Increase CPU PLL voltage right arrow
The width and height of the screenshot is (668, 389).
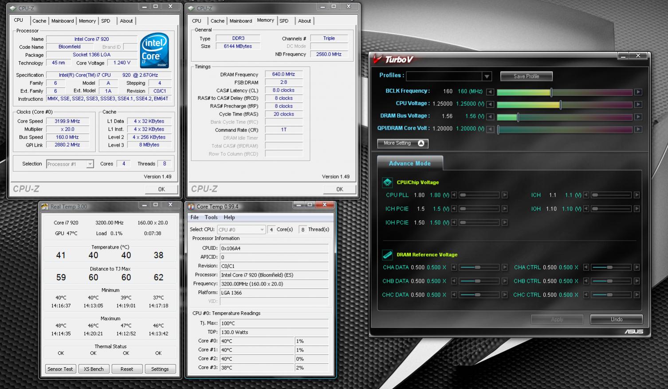pyautogui.click(x=504, y=195)
